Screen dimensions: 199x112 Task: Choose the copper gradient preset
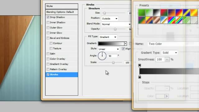[157, 20]
